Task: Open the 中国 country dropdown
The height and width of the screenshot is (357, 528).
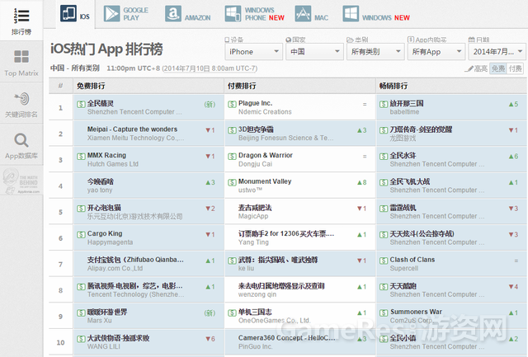Action: click(314, 52)
